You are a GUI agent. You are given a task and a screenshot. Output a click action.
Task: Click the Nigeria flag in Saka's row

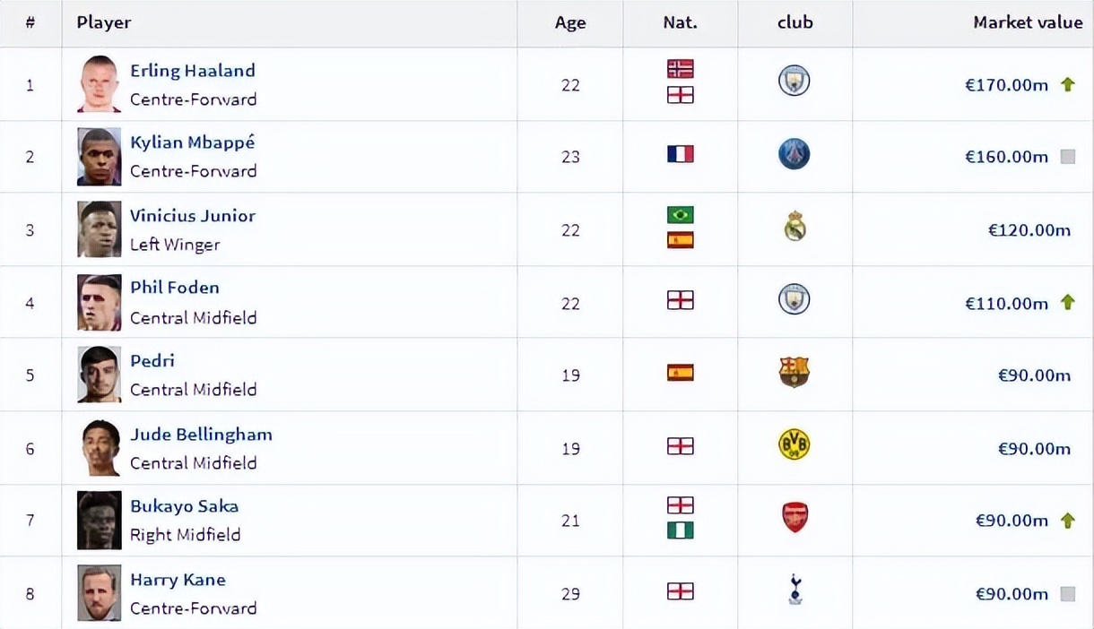681,530
